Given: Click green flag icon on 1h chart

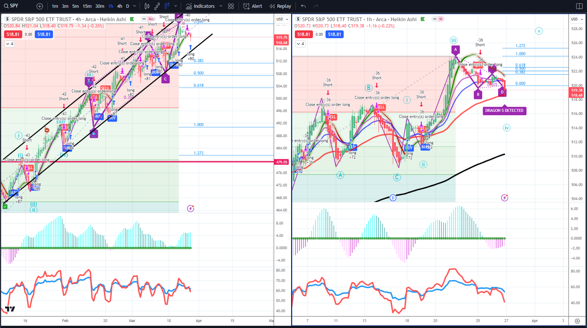Looking at the screenshot, I should [423, 19].
